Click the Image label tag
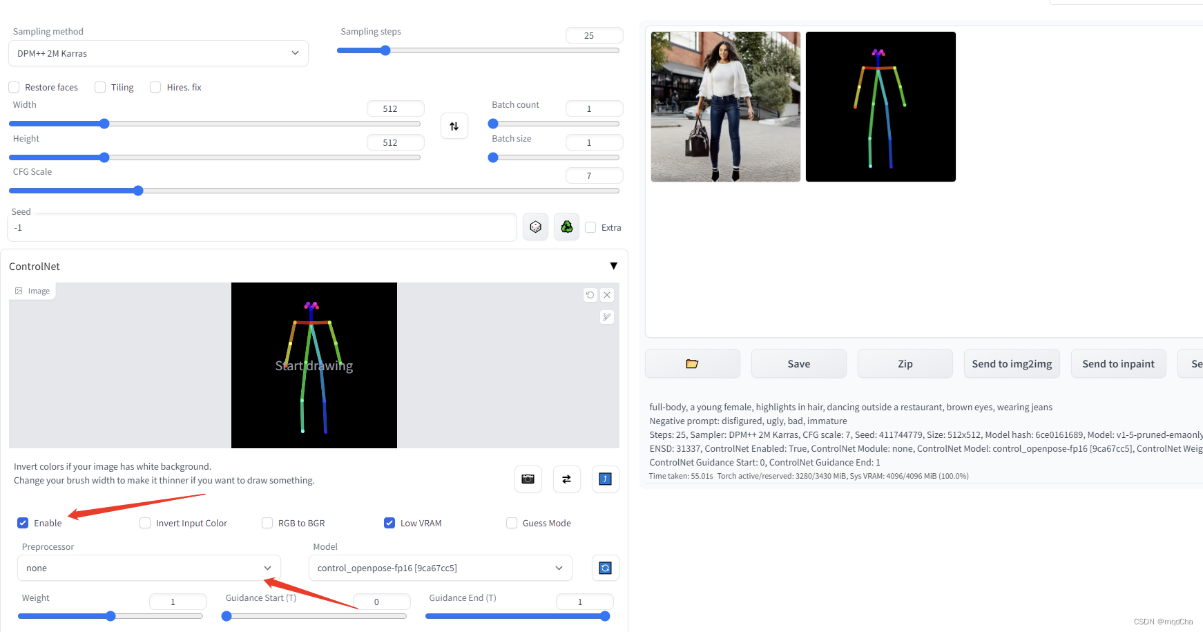Viewport: 1203px width, 632px height. point(32,291)
